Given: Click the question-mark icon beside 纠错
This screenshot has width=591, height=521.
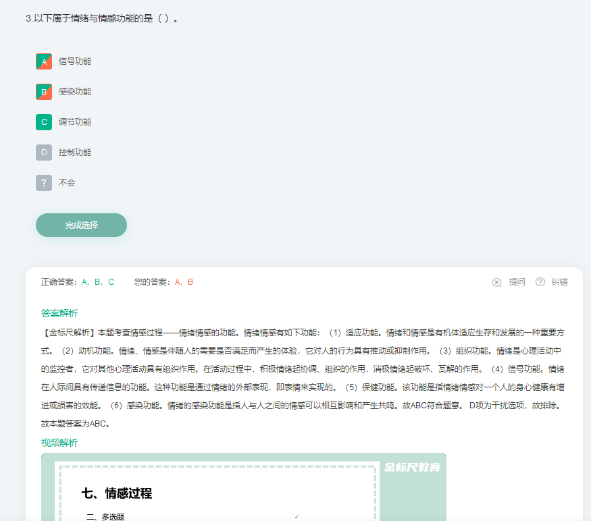Looking at the screenshot, I should (x=540, y=282).
